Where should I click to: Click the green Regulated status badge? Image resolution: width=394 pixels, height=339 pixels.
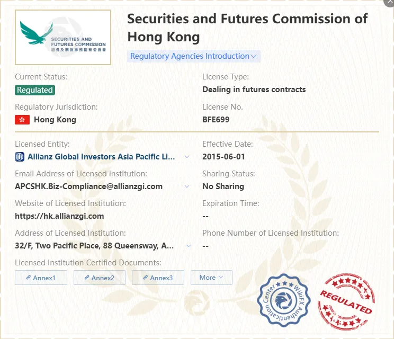35,90
